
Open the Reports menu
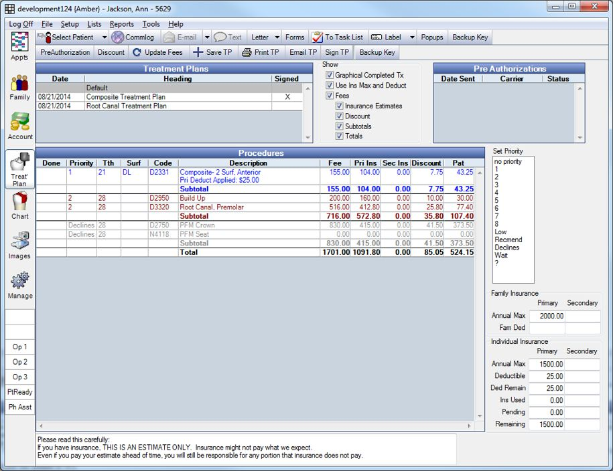coord(122,23)
